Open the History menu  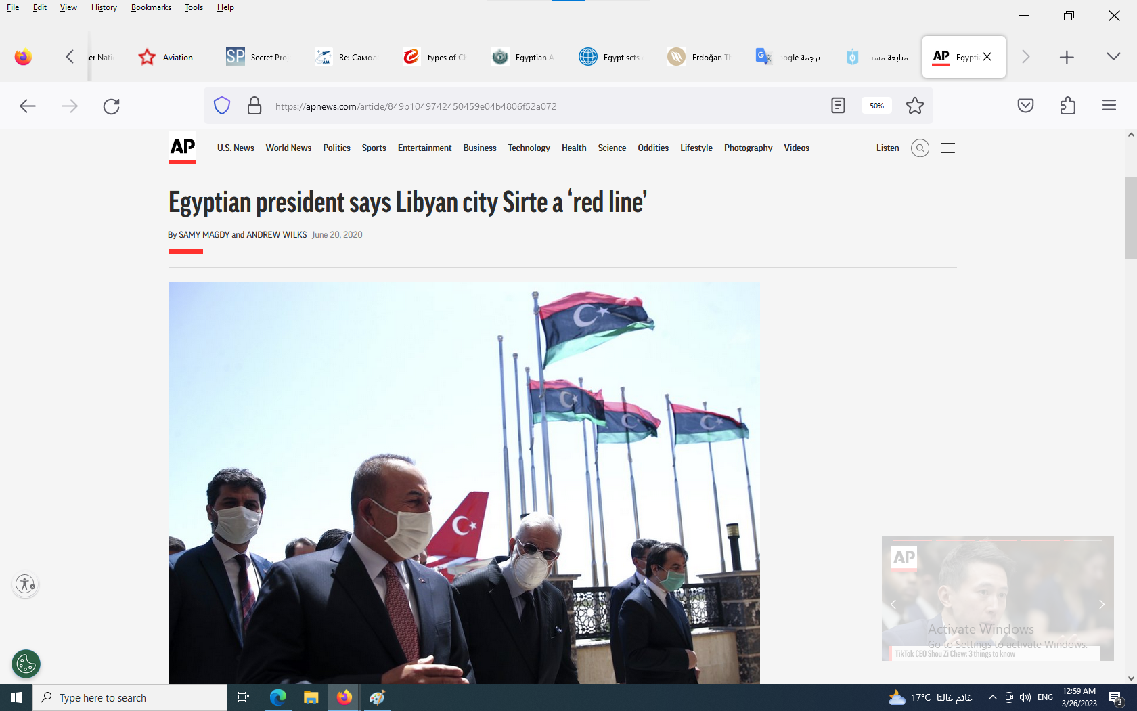tap(104, 7)
